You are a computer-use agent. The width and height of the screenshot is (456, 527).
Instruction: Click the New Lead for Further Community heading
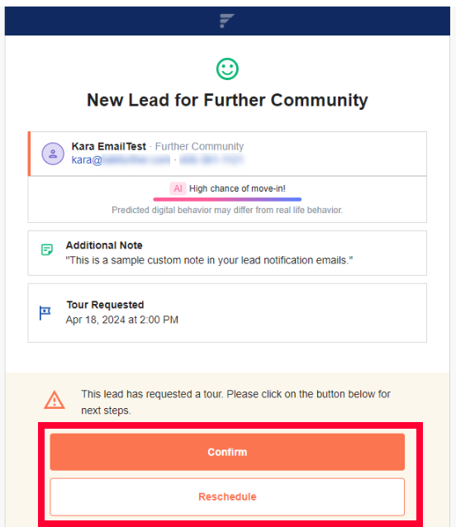tap(227, 100)
